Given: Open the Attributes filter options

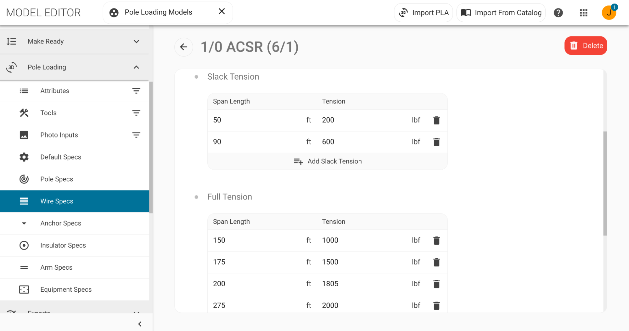Looking at the screenshot, I should click(x=136, y=91).
